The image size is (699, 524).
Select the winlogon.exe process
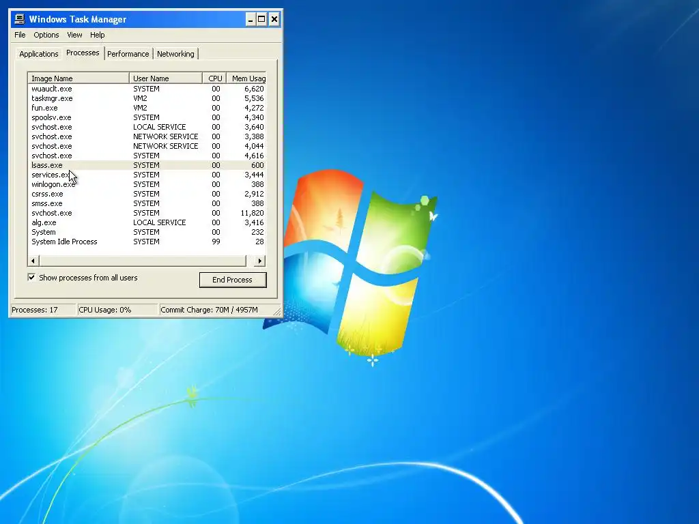tap(147, 184)
